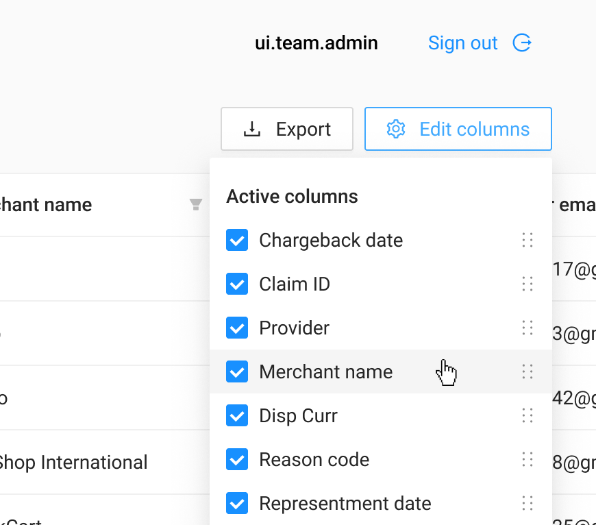
Task: Click the ui.team.admin username
Action: (x=316, y=43)
